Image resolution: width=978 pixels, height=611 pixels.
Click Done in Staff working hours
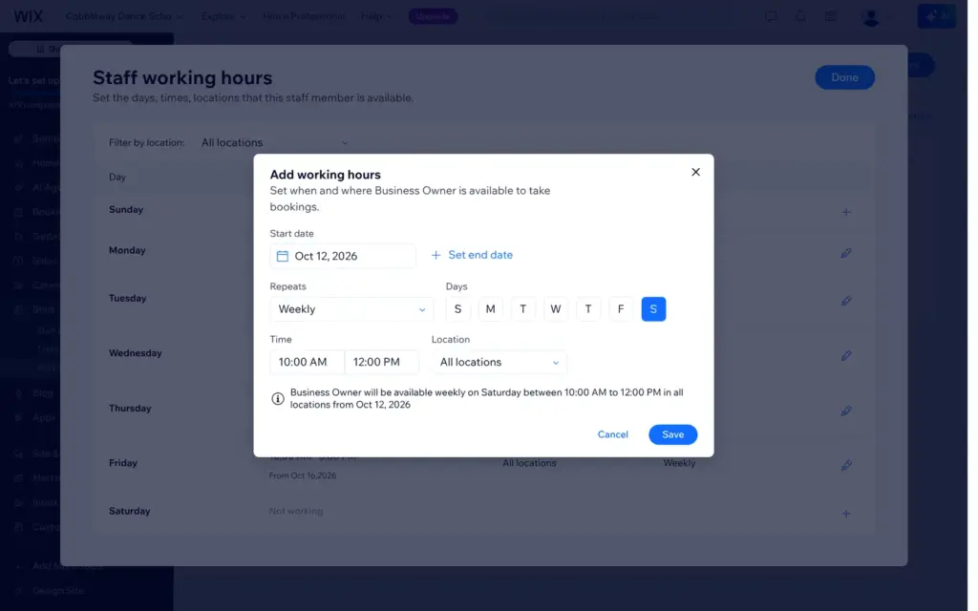click(844, 77)
